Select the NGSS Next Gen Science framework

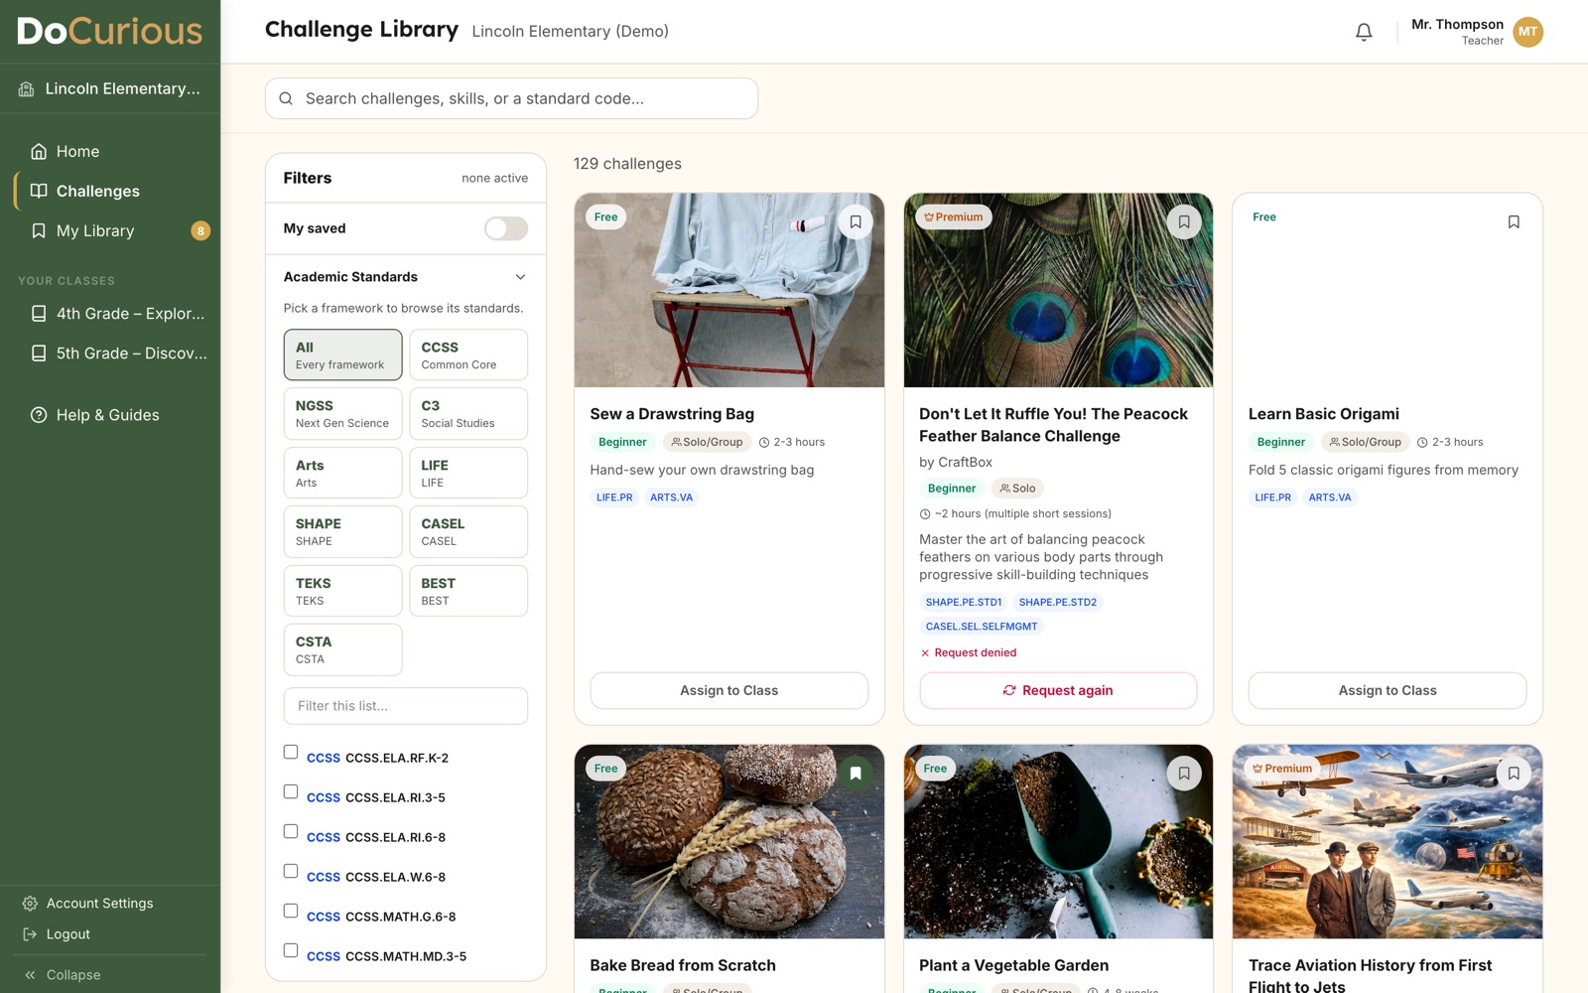(342, 413)
